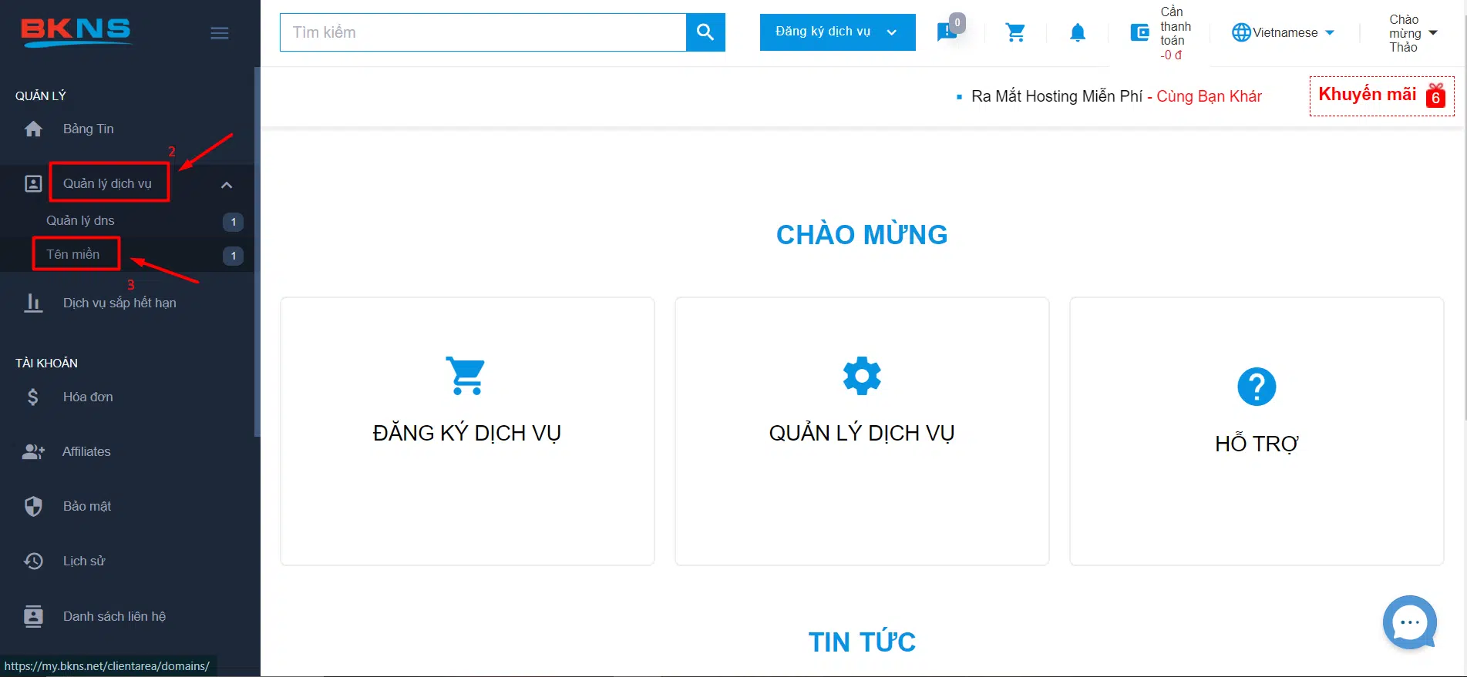This screenshot has width=1467, height=677.
Task: Click the ĐĂNG KÝ DỊCH VỤ card title
Action: click(x=466, y=433)
